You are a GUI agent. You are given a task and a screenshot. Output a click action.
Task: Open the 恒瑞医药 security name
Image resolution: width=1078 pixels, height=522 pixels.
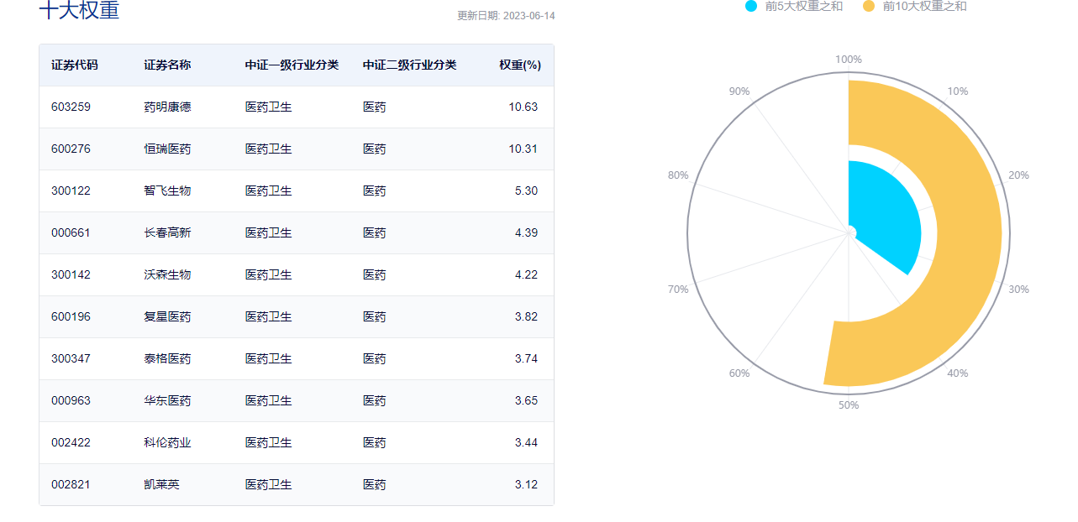coord(167,149)
